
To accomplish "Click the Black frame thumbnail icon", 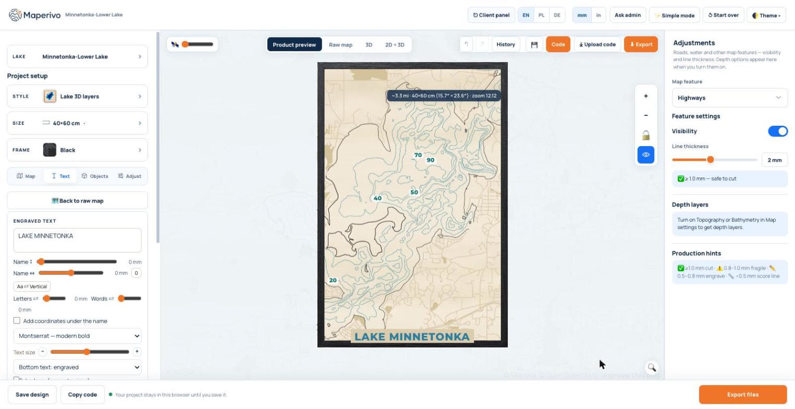I will pyautogui.click(x=50, y=150).
